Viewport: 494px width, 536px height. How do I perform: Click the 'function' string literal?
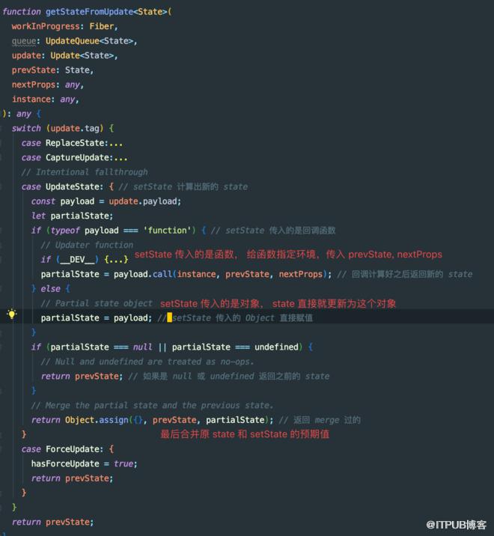pyautogui.click(x=167, y=231)
